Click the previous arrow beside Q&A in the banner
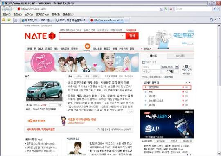 point(189,43)
